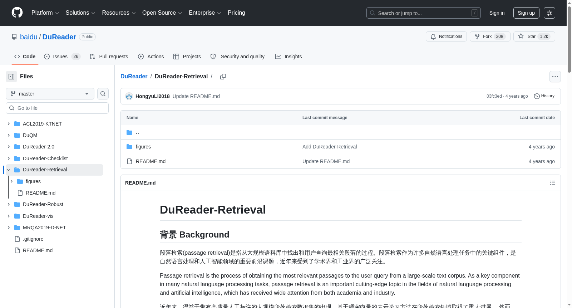Screen dimensions: 572x308
Task: Click HongyuLi2018 avatar image
Action: point(129,96)
